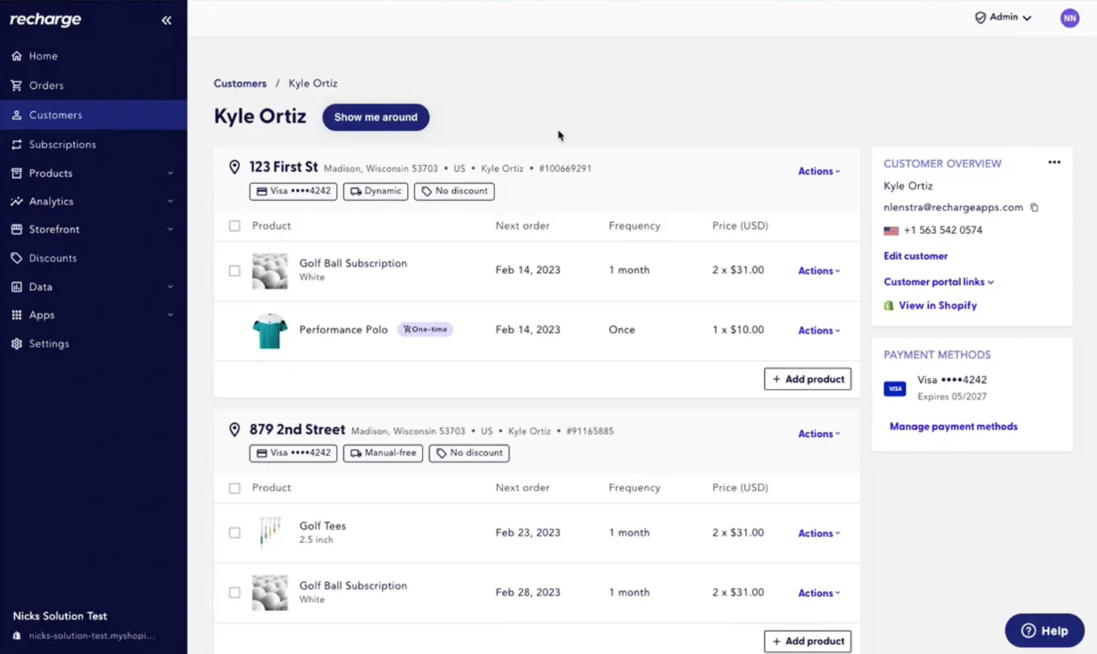Check the Golf Ball Subscription checkbox
Image resolution: width=1097 pixels, height=654 pixels.
234,270
